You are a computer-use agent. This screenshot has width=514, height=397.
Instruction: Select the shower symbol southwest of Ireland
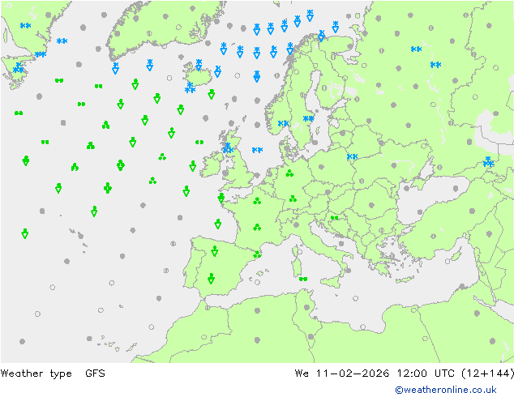click(x=186, y=190)
